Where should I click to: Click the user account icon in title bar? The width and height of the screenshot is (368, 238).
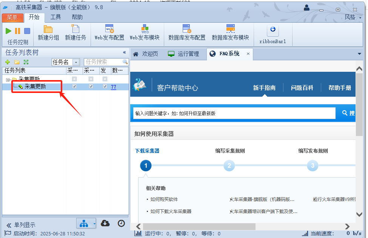point(306,8)
